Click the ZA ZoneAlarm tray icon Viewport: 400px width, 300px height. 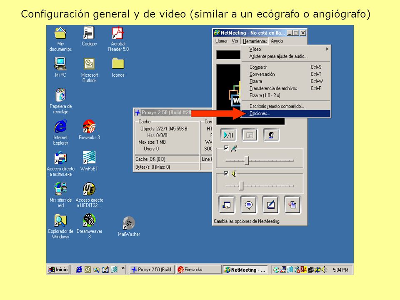[304, 270]
